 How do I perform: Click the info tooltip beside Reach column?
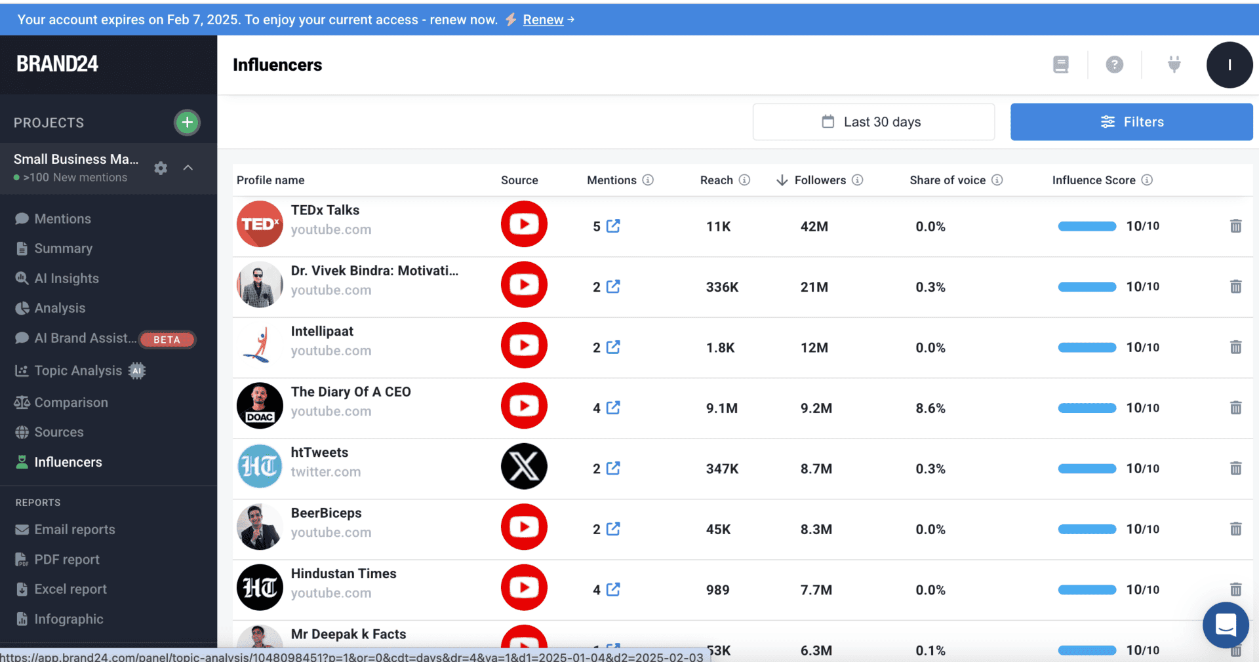point(744,180)
